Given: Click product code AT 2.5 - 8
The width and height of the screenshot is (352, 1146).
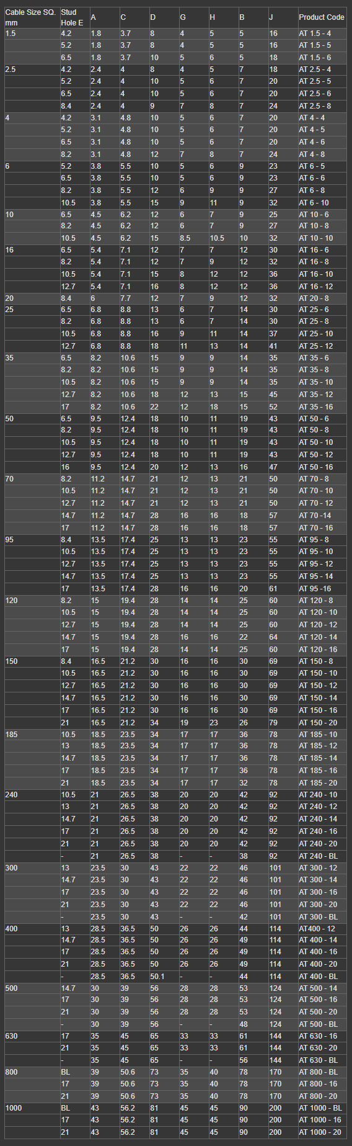Looking at the screenshot, I should (315, 106).
